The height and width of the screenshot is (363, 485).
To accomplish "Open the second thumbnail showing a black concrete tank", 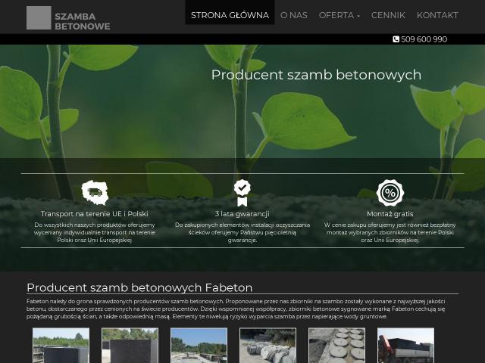I will point(130,346).
